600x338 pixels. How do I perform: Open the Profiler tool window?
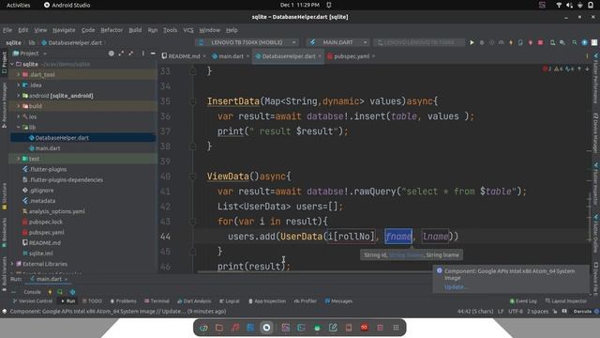(306, 301)
